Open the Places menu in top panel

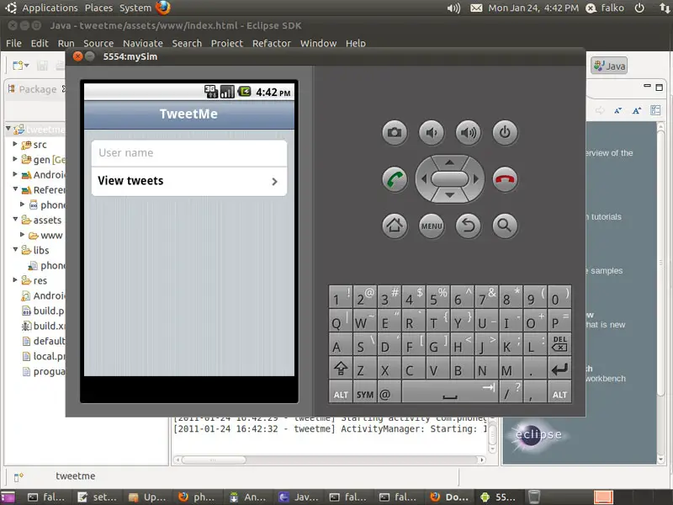[x=98, y=8]
